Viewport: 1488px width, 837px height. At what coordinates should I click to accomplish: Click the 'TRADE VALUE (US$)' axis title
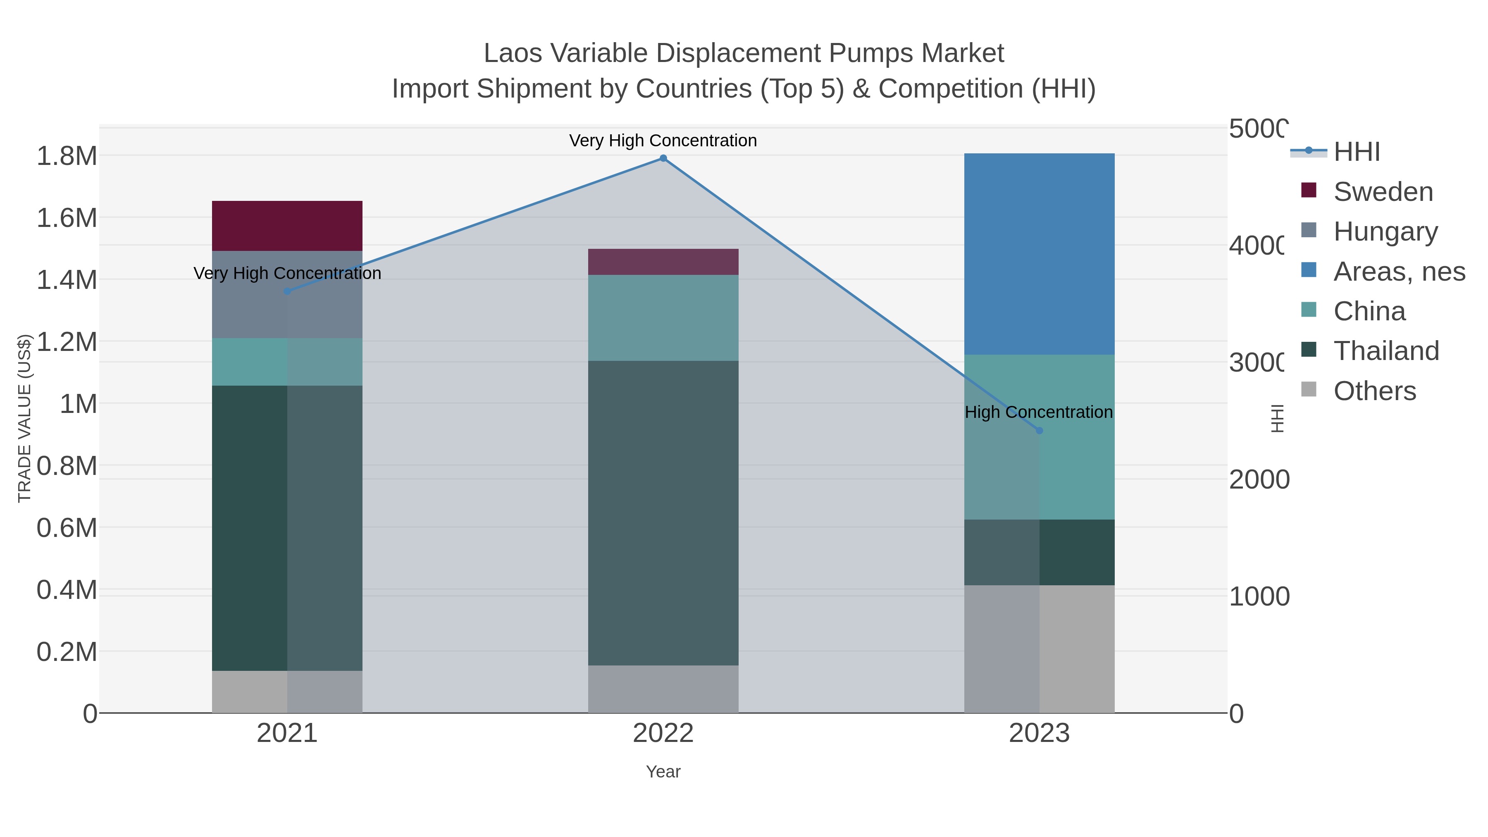point(24,418)
